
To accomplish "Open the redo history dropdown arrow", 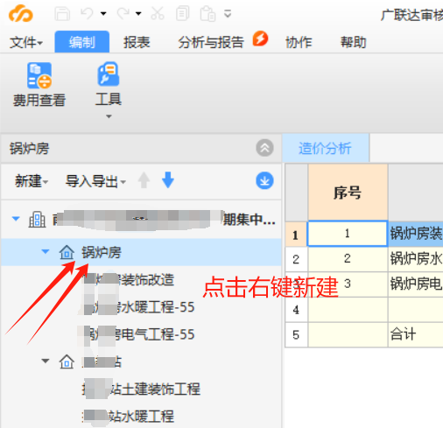I will [138, 13].
